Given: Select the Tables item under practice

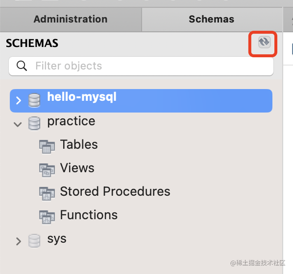Looking at the screenshot, I should [79, 144].
